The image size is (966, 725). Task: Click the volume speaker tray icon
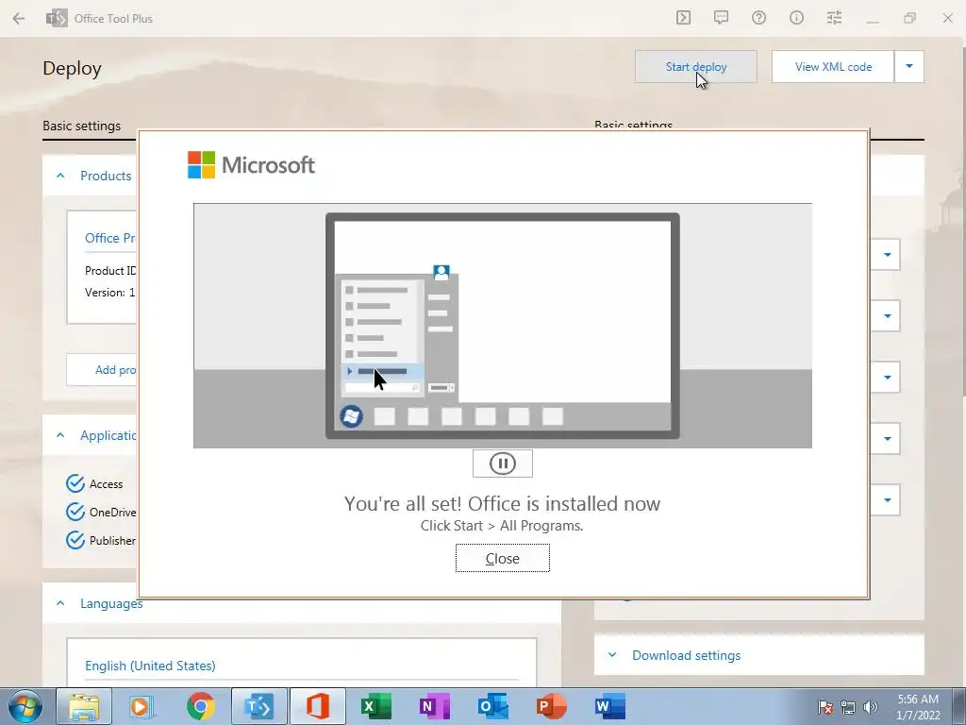pos(871,707)
